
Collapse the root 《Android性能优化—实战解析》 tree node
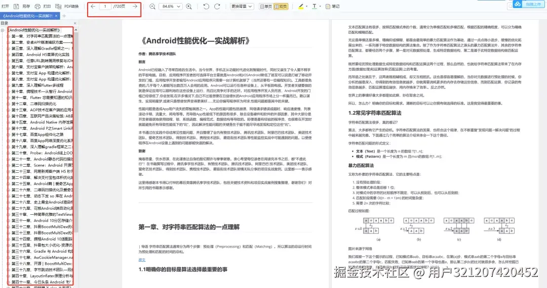(x=3, y=30)
